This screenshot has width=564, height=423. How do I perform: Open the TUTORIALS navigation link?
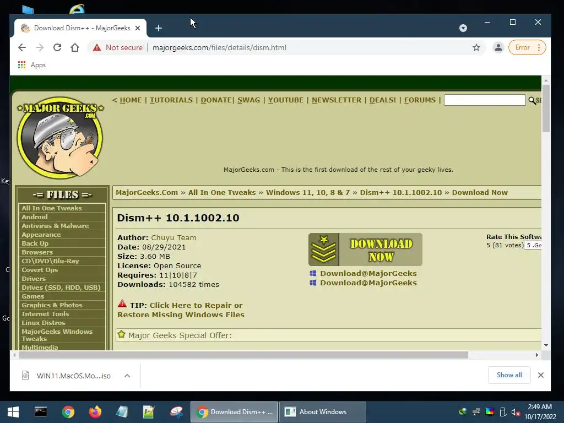pos(171,100)
